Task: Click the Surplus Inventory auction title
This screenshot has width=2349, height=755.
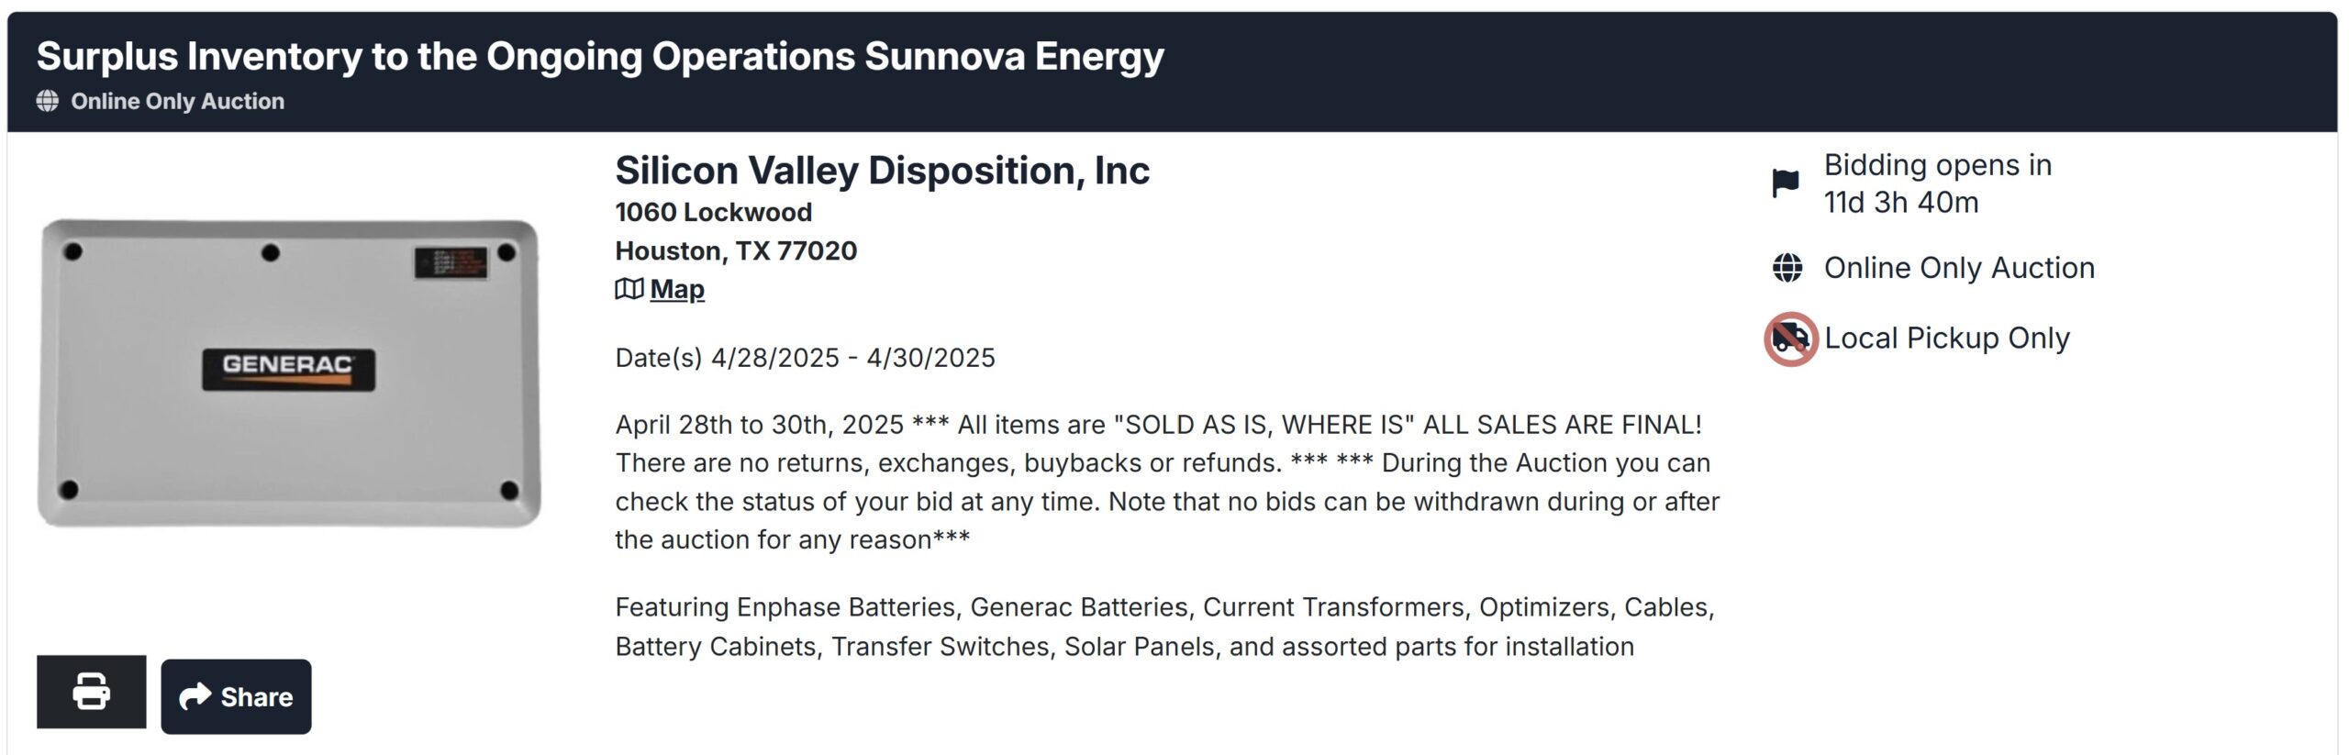Action: pos(600,56)
